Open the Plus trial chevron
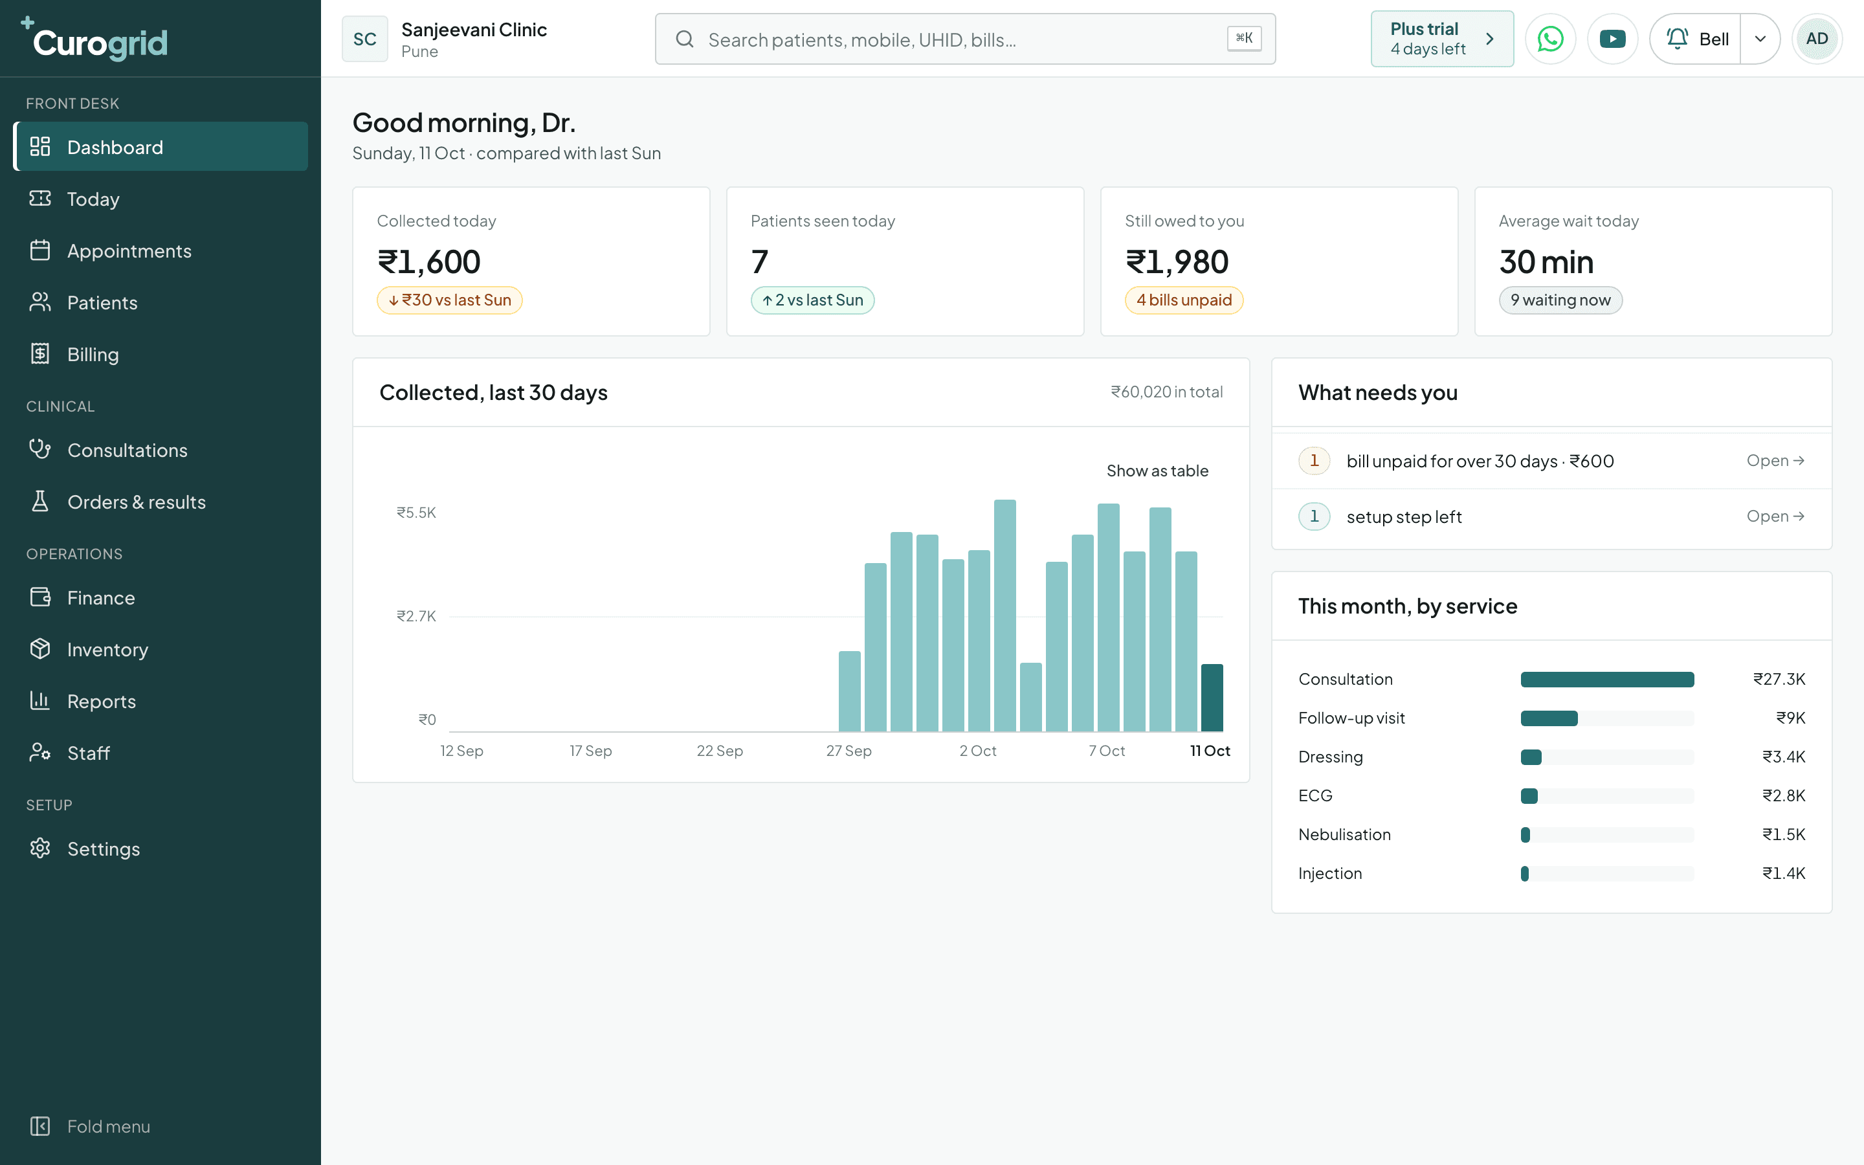1864x1165 pixels. tap(1490, 39)
